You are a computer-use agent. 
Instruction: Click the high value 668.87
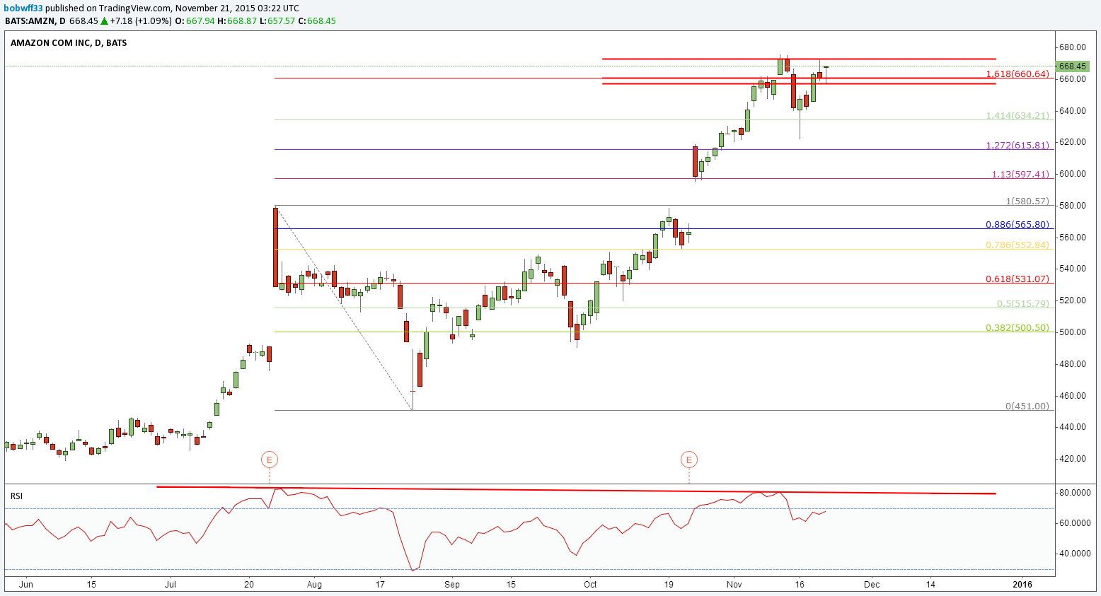pos(242,21)
